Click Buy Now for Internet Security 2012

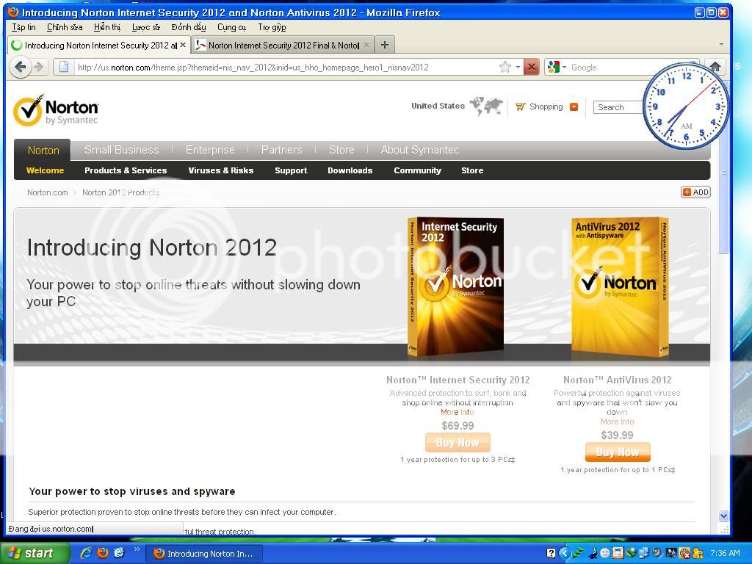click(x=458, y=442)
